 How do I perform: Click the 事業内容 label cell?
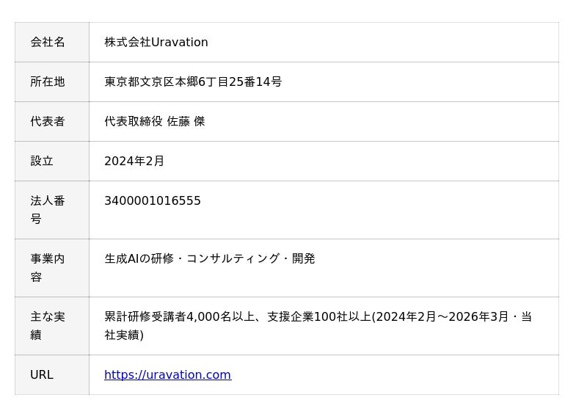click(x=52, y=268)
